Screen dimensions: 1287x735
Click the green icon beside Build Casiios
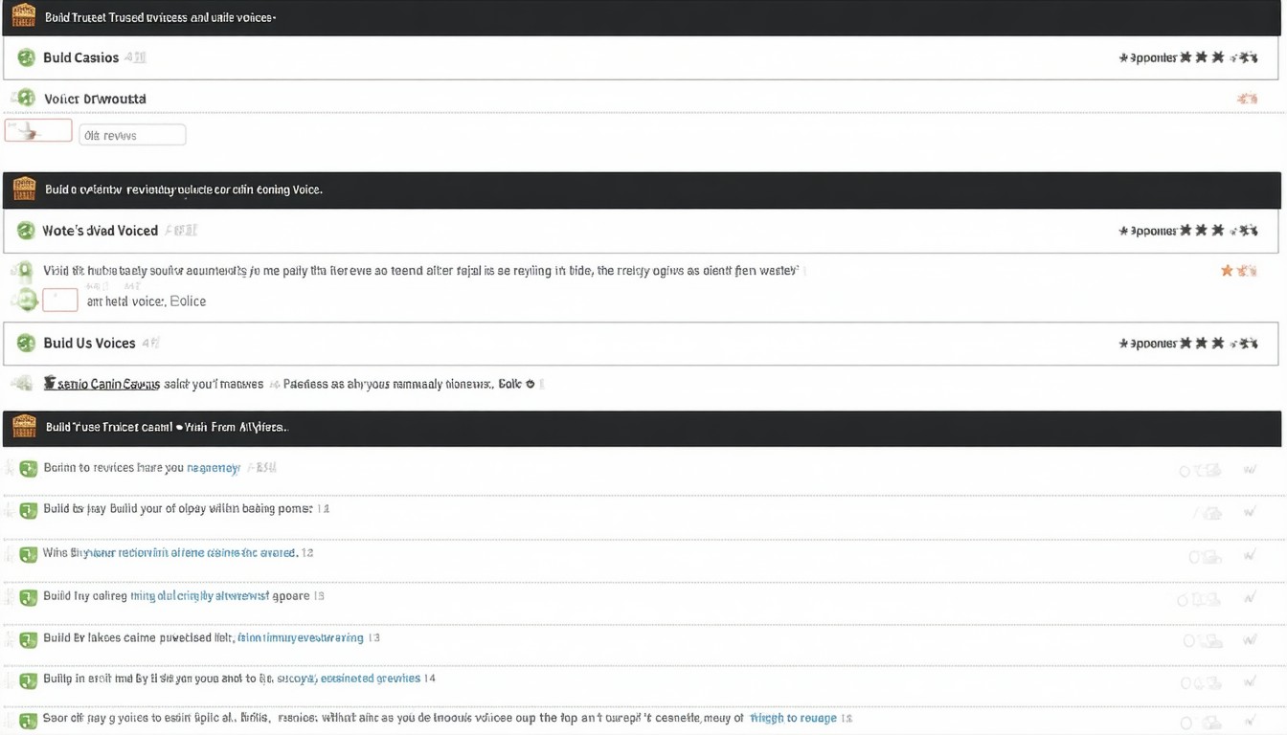(26, 58)
